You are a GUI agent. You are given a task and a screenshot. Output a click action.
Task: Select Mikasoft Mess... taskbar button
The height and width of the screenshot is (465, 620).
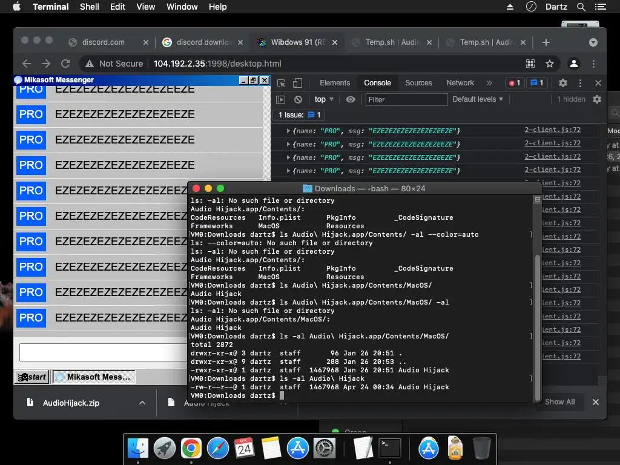pyautogui.click(x=94, y=377)
